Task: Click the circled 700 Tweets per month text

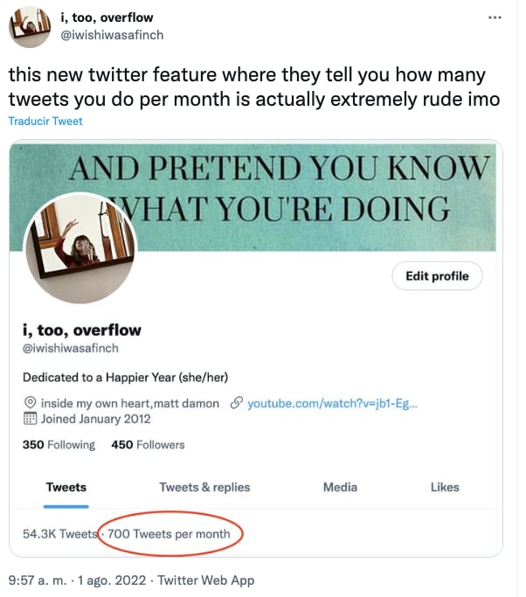Action: [x=170, y=533]
